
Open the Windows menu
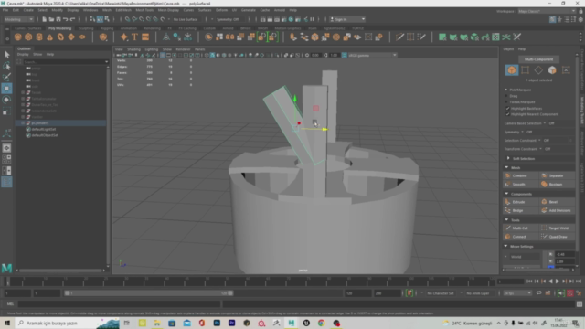[x=90, y=10]
